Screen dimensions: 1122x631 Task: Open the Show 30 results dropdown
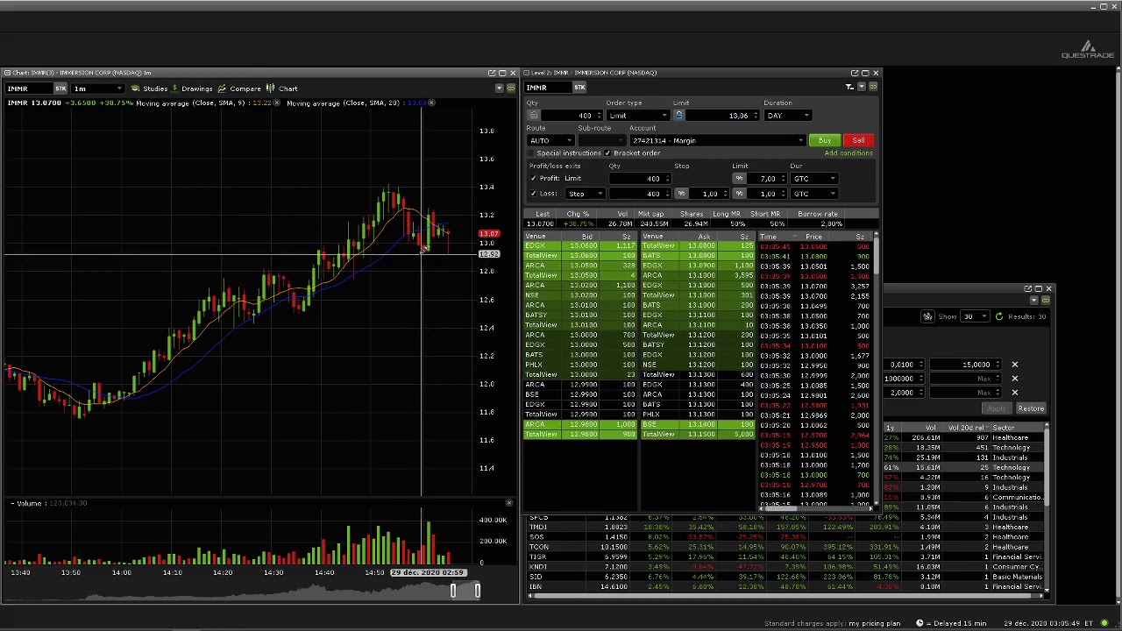[975, 316]
